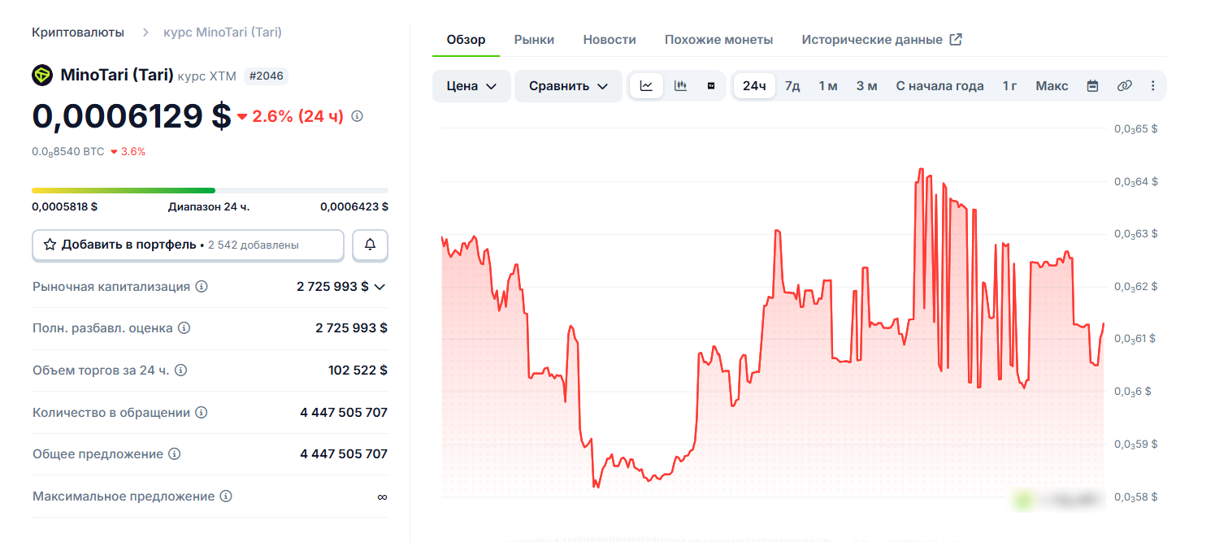Open the Сравнить dropdown

click(x=568, y=85)
